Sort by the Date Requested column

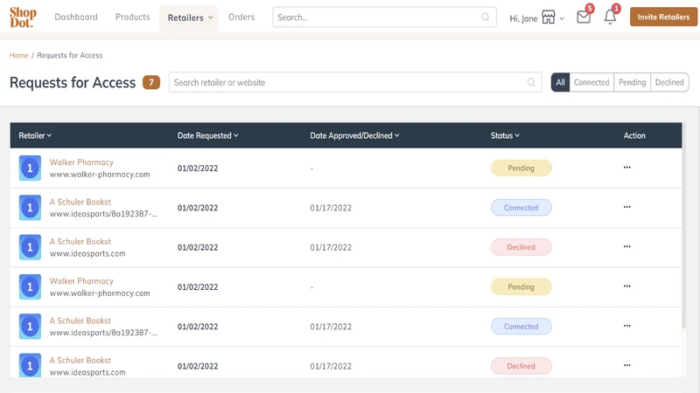pos(207,135)
